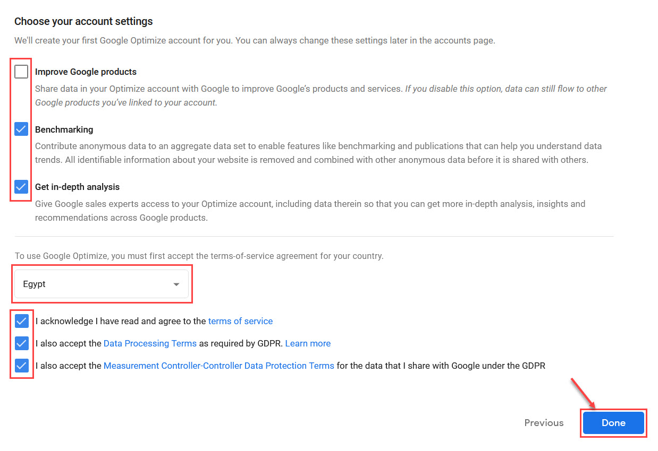658x451 pixels.
Task: Uncheck the terms of service acknowledgement checkbox
Action: click(x=22, y=321)
